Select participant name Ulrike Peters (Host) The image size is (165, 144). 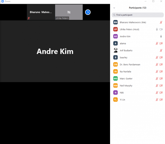pos(129,29)
